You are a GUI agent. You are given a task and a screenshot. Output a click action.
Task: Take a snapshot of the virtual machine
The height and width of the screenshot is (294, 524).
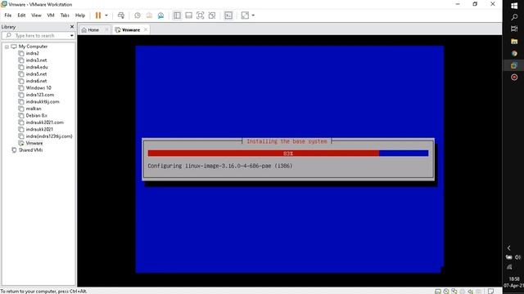(138, 16)
